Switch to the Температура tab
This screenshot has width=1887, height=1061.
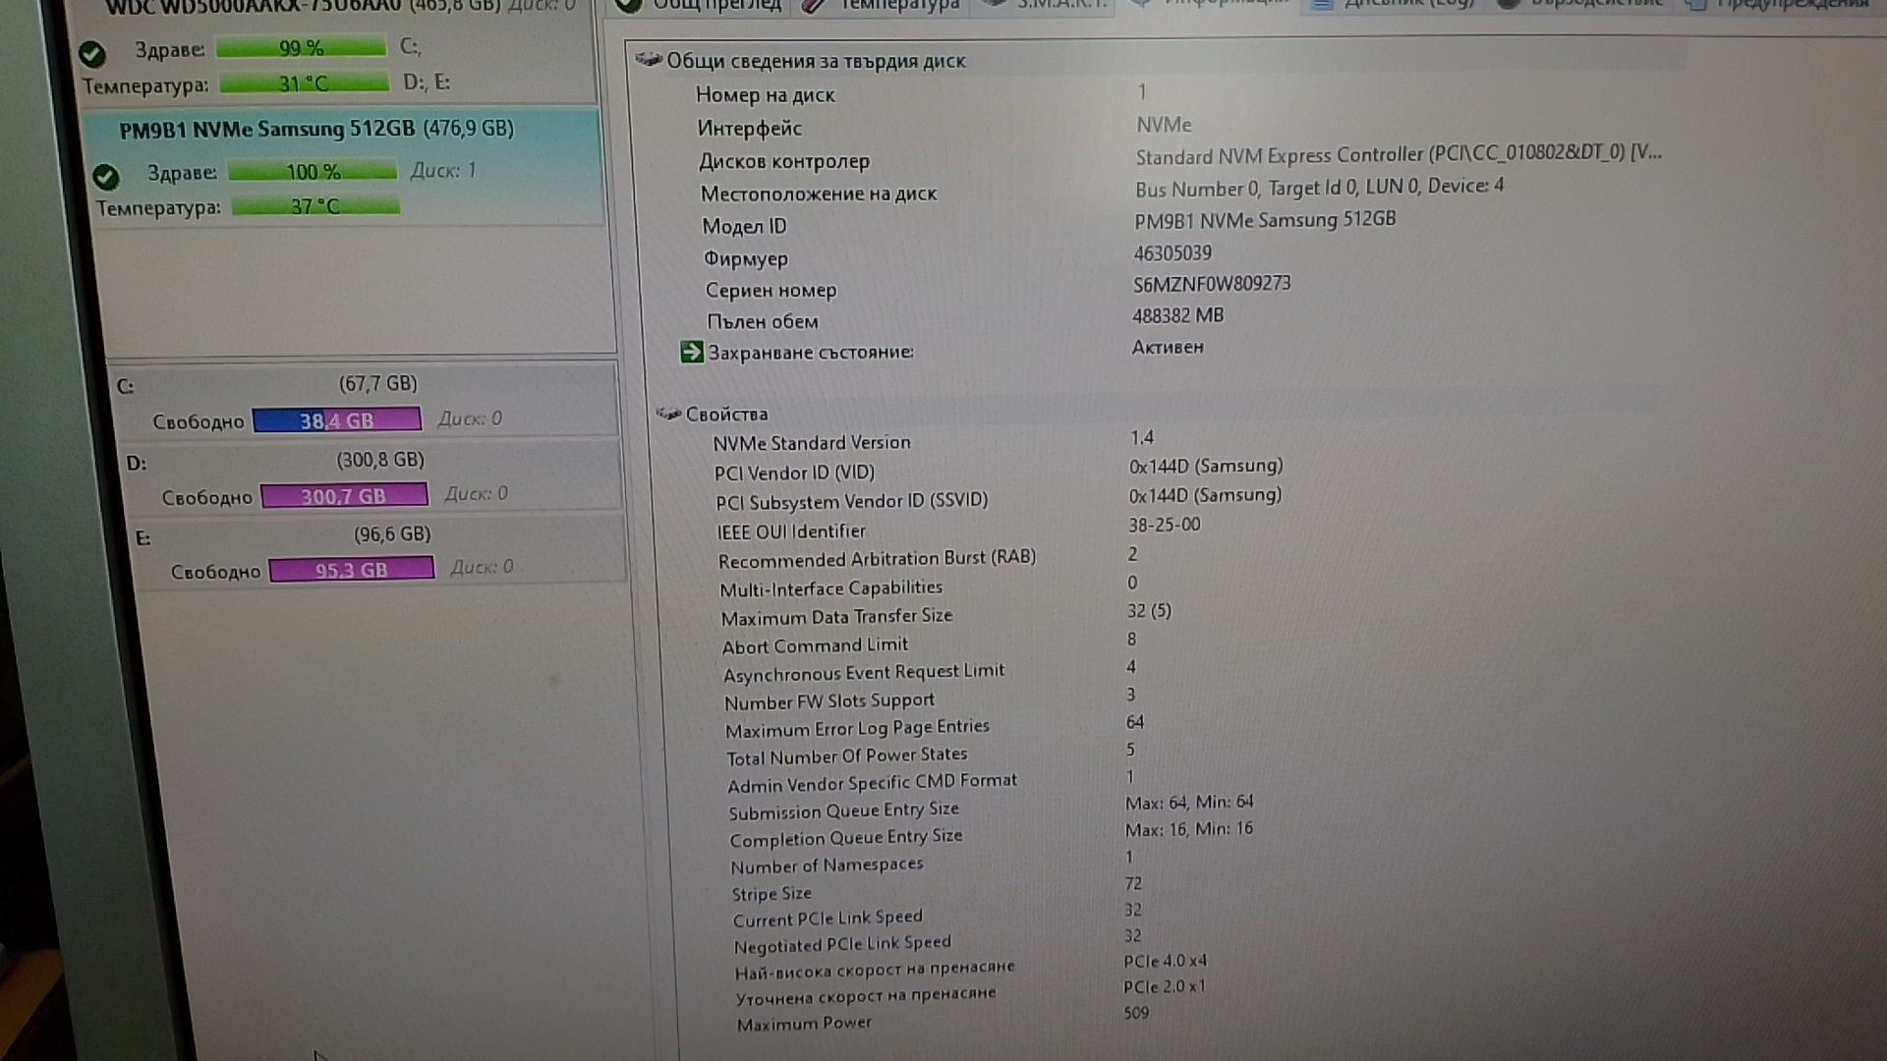(x=882, y=5)
